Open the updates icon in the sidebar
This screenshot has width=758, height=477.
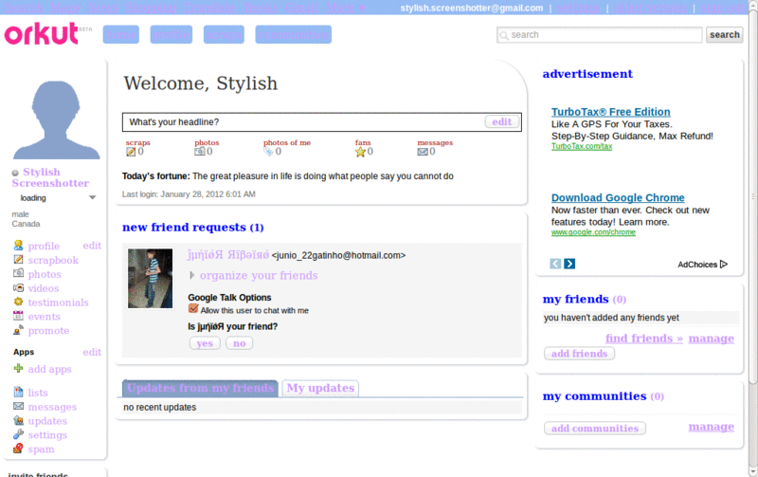tap(18, 420)
